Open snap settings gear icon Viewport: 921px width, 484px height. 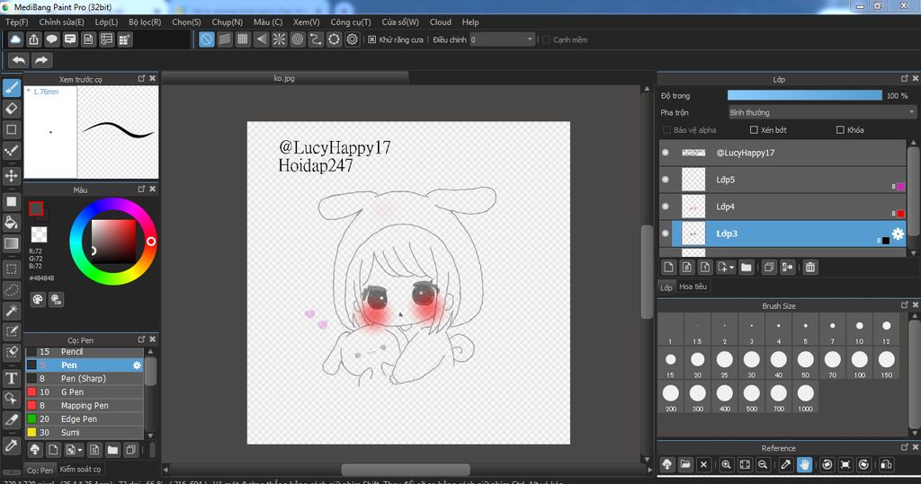pyautogui.click(x=353, y=40)
